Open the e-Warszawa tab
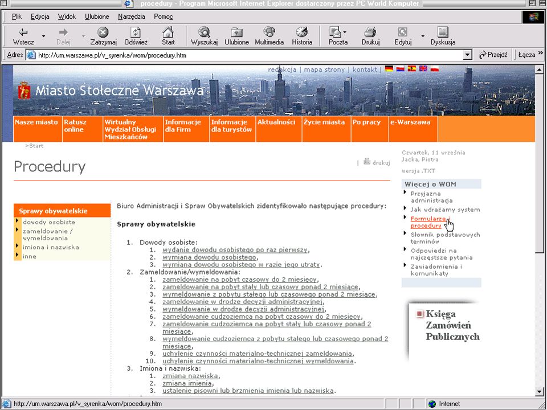This screenshot has height=410, width=547. click(413, 129)
